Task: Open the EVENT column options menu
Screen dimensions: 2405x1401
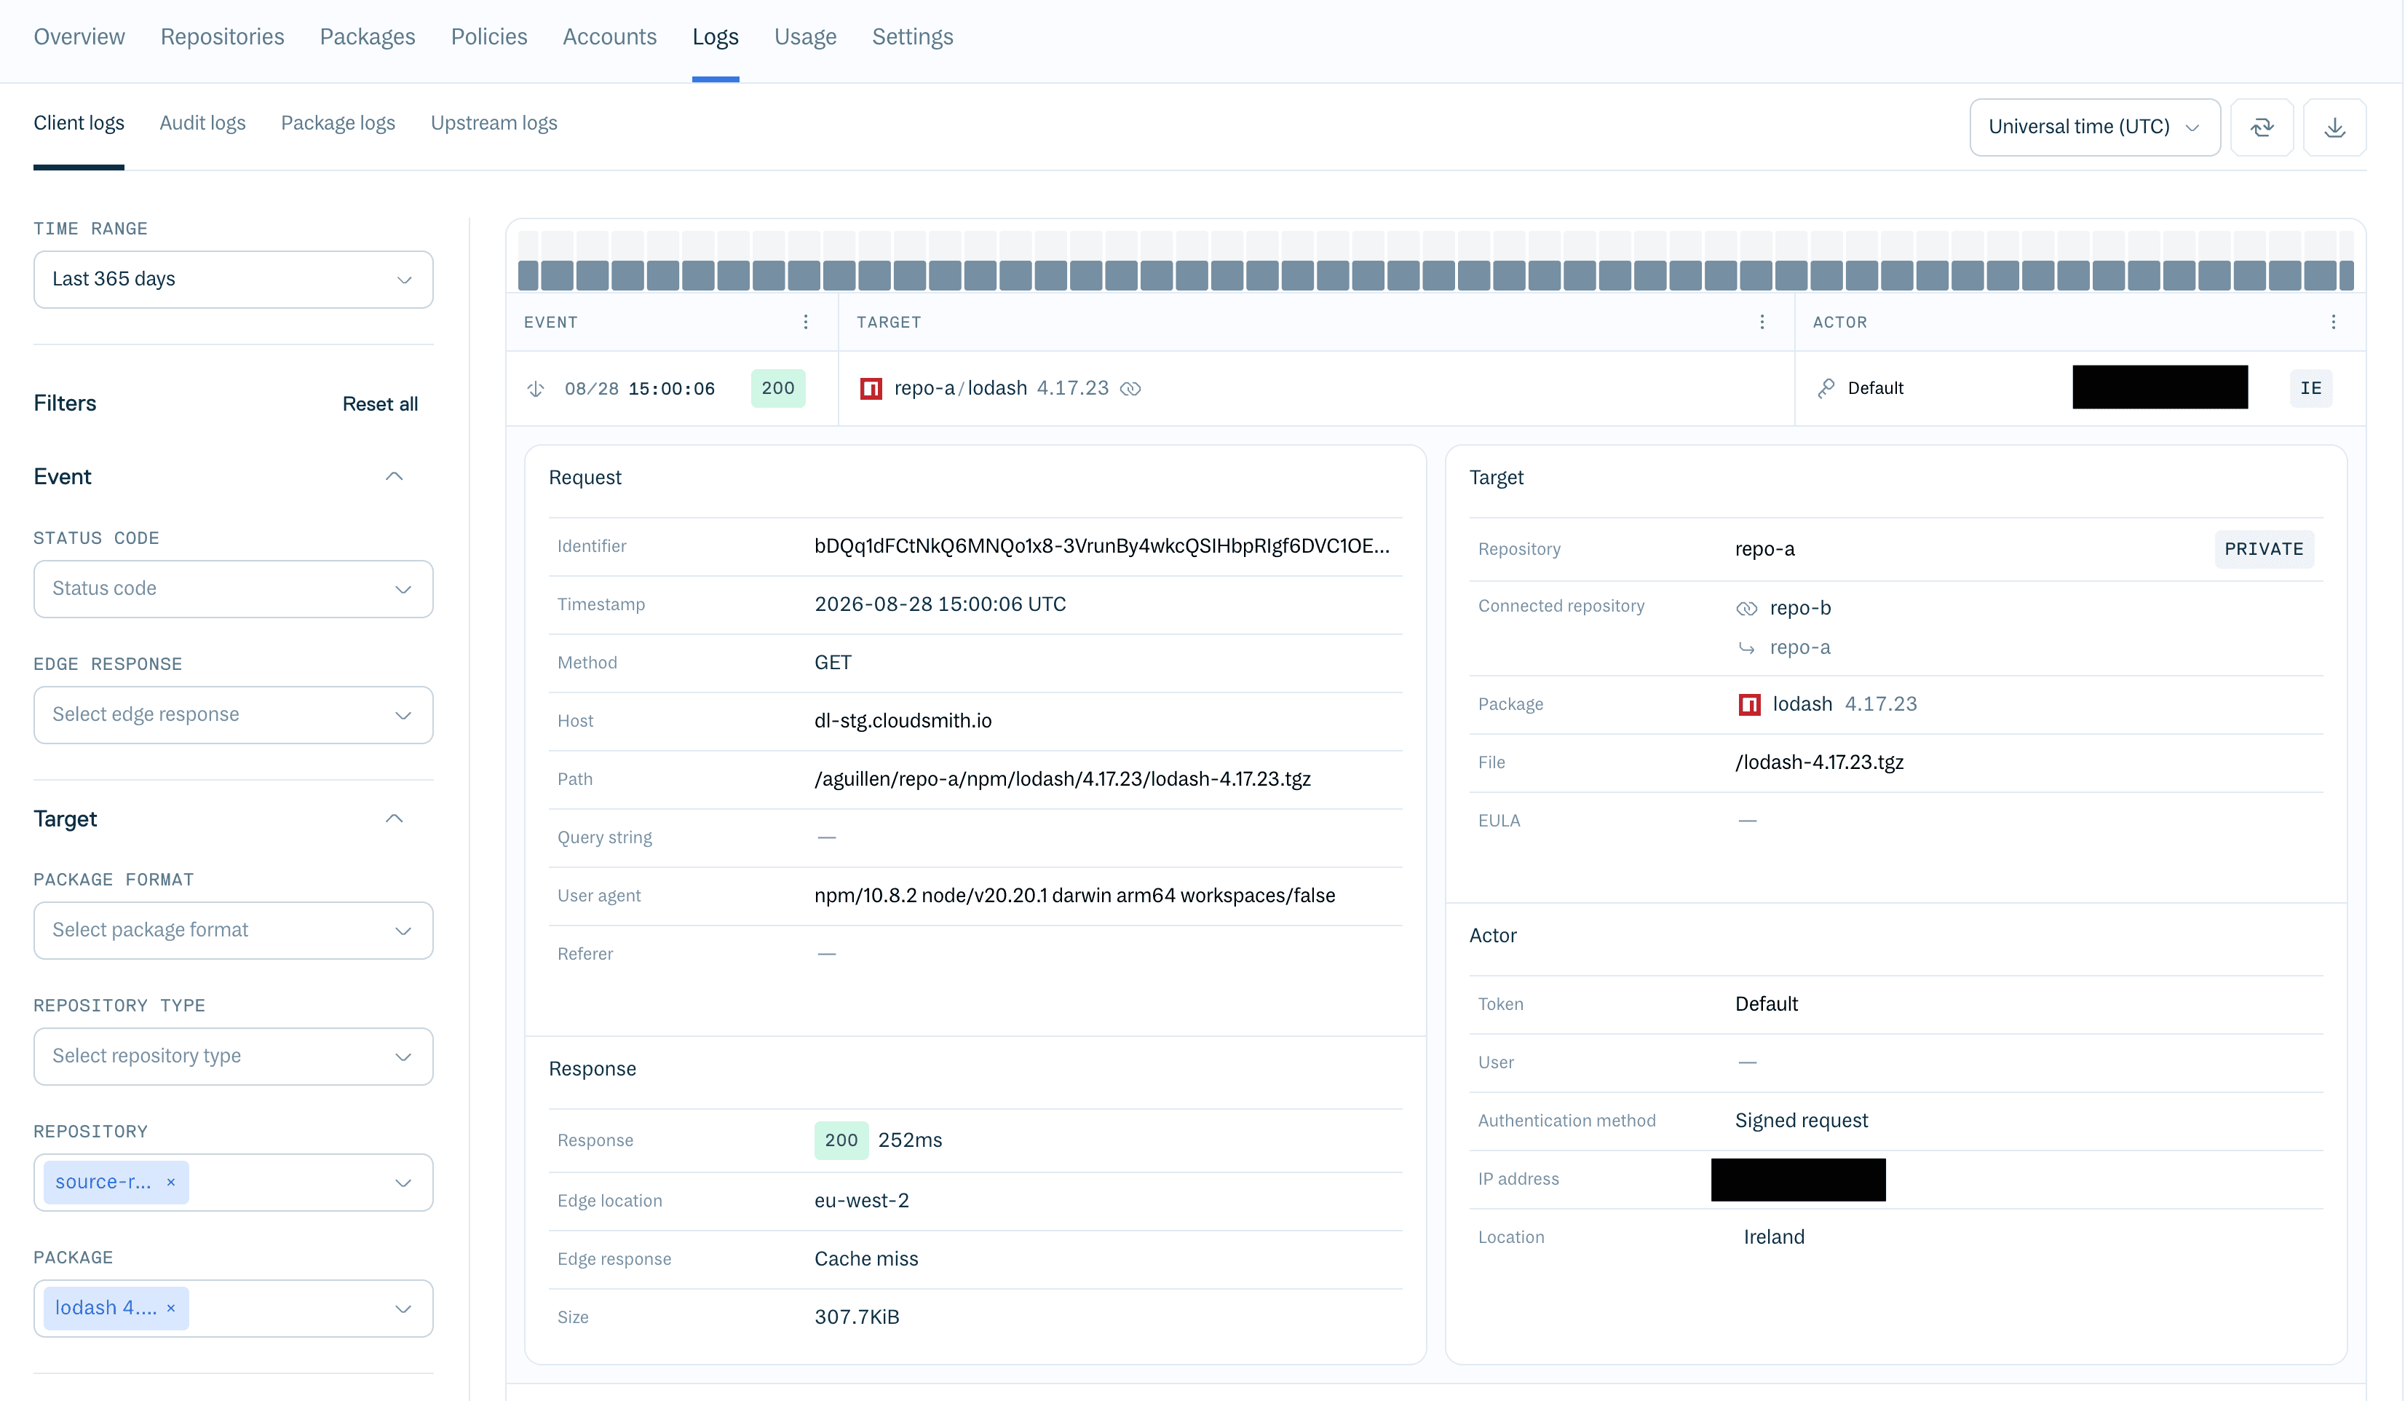Action: (x=806, y=322)
